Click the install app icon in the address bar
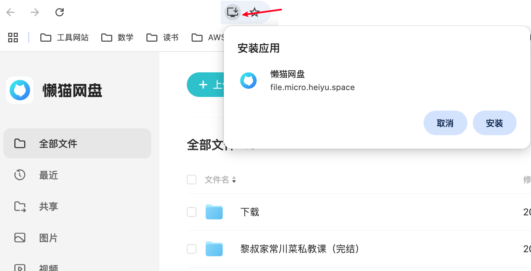The image size is (531, 271). (232, 12)
